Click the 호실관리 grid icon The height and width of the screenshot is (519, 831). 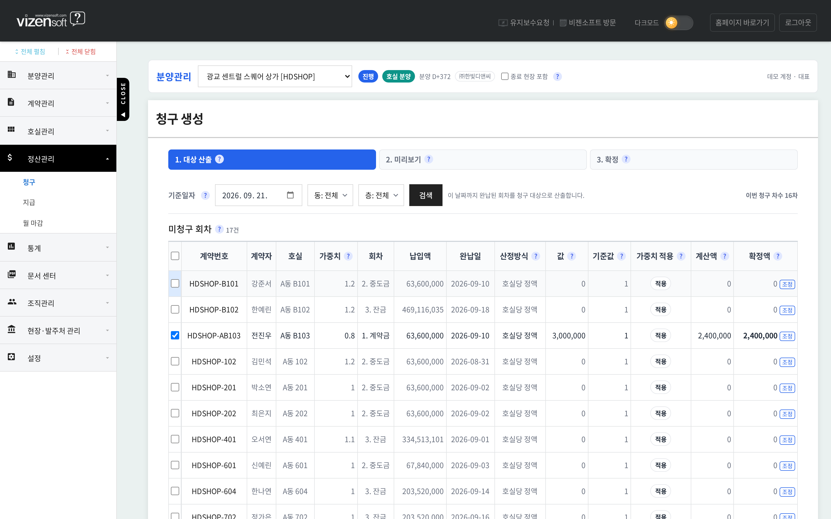coord(11,129)
